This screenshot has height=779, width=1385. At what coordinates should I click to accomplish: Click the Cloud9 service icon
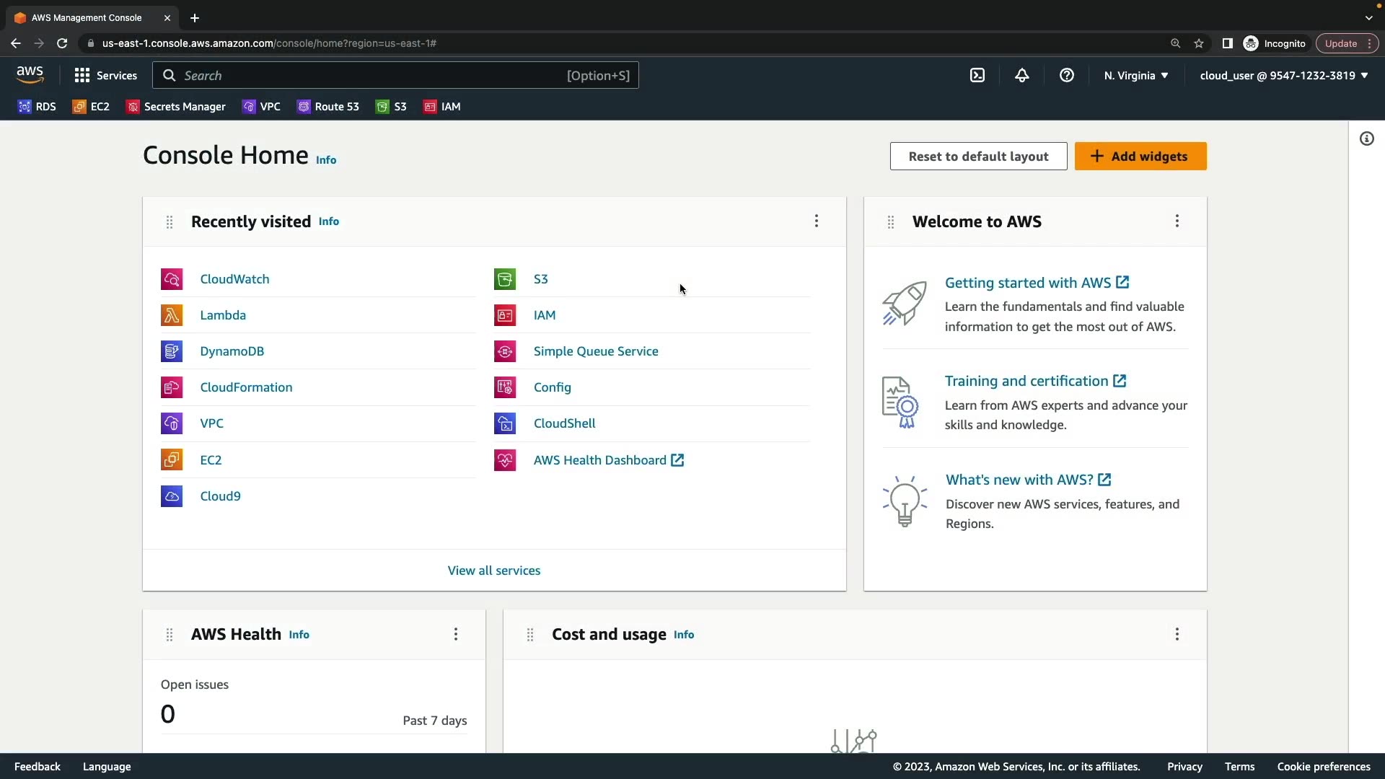172,496
